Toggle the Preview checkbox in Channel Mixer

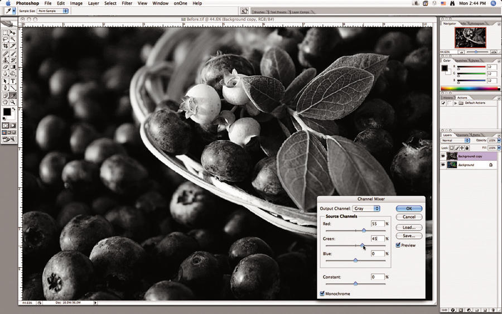tap(398, 245)
